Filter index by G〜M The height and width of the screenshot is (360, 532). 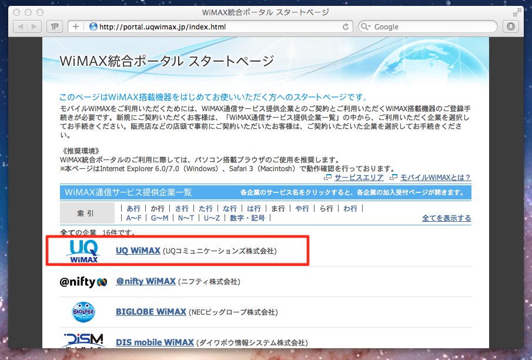159,218
